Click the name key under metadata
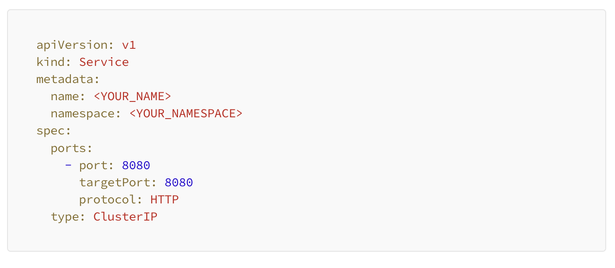 point(65,97)
